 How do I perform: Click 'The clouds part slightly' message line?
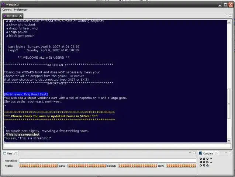[x=46, y=131]
